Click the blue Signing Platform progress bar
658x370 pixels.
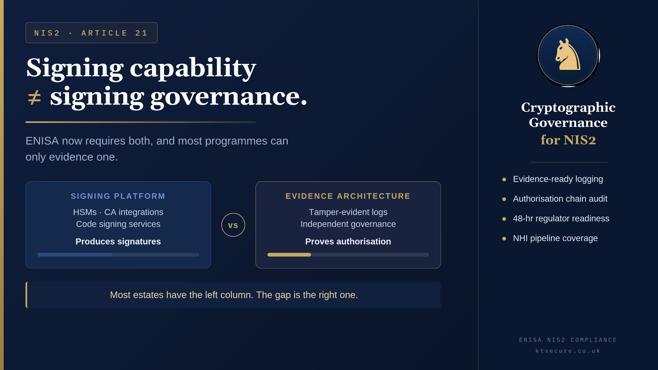tap(118, 255)
